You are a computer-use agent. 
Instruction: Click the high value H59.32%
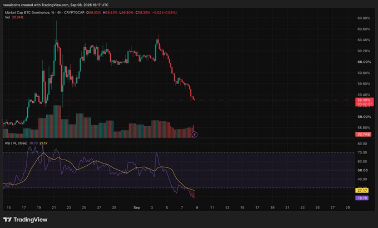[x=110, y=13]
